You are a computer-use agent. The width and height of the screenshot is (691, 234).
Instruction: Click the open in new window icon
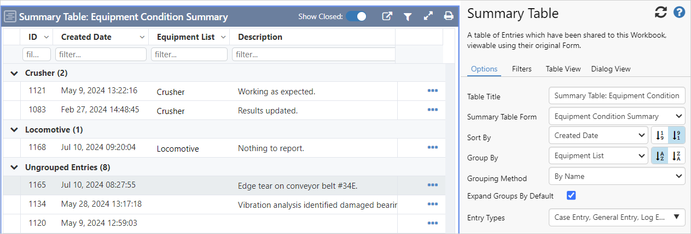pyautogui.click(x=387, y=16)
